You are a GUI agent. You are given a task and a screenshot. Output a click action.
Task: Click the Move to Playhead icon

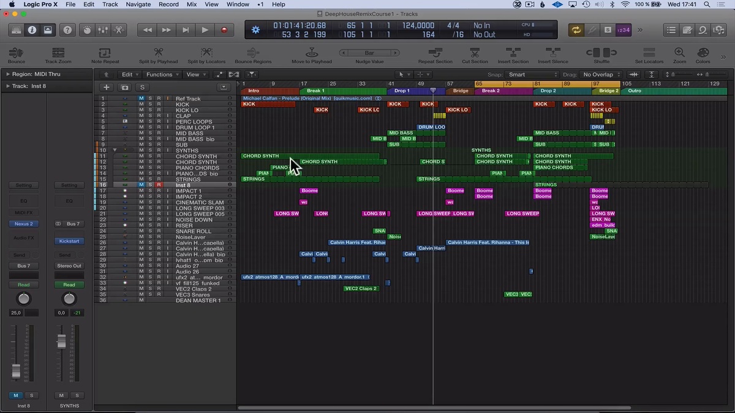coord(311,53)
